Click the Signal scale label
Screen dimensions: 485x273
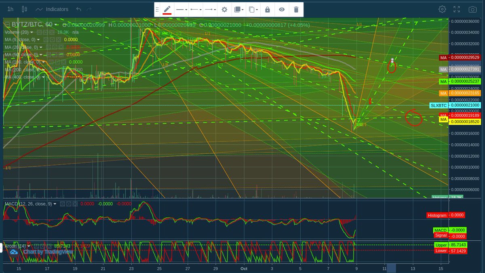pos(441,235)
